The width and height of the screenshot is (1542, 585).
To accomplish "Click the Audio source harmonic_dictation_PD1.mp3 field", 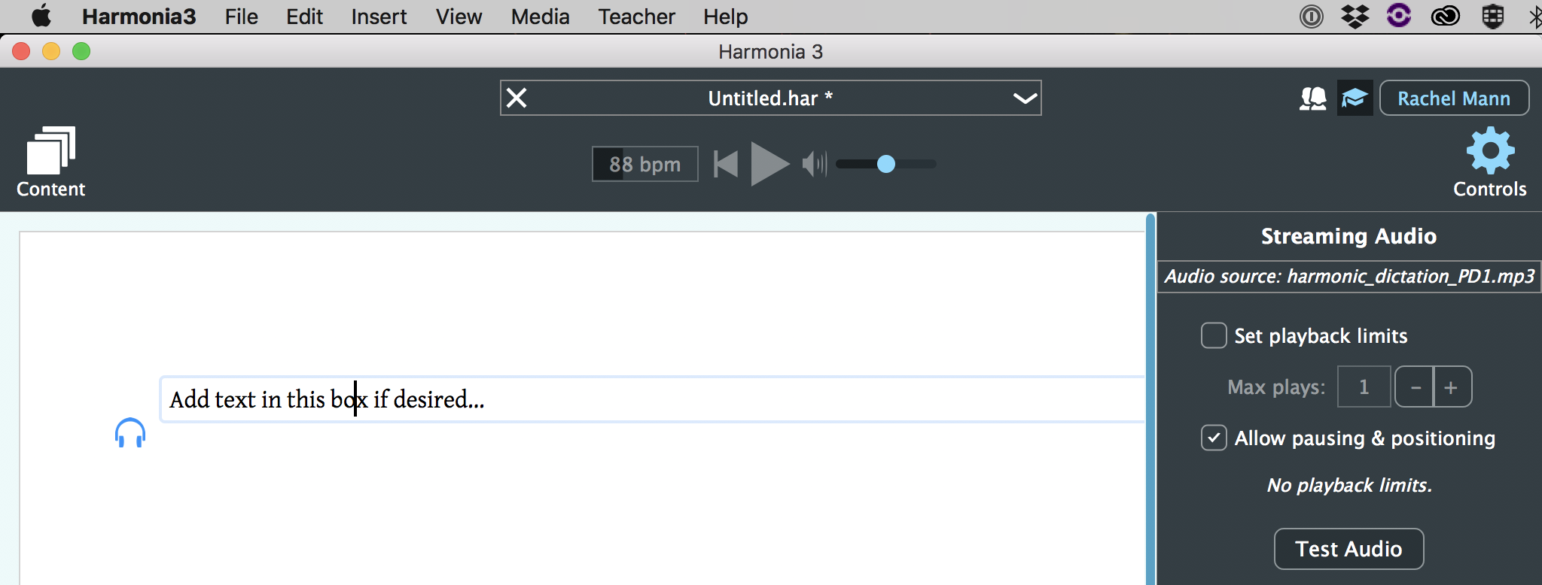I will [1349, 276].
